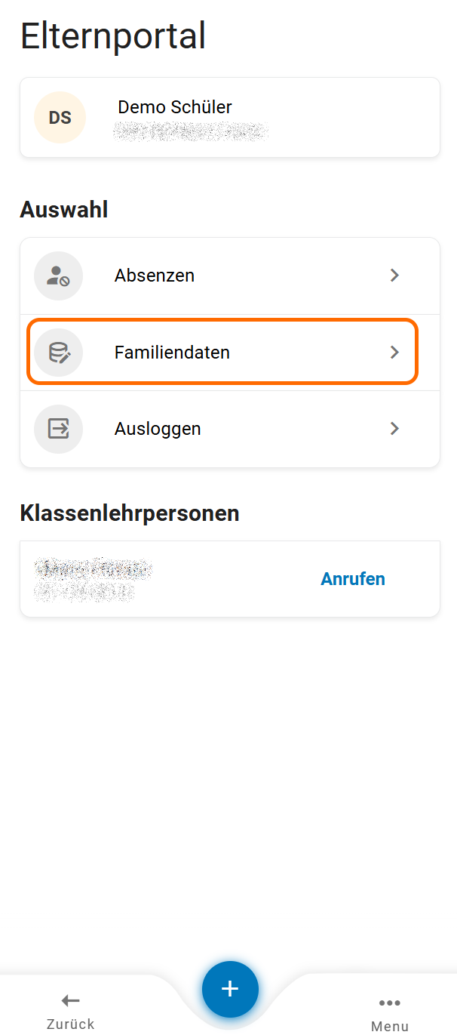Select the Absenzen menu entry label
The height and width of the screenshot is (1035, 457).
click(155, 276)
